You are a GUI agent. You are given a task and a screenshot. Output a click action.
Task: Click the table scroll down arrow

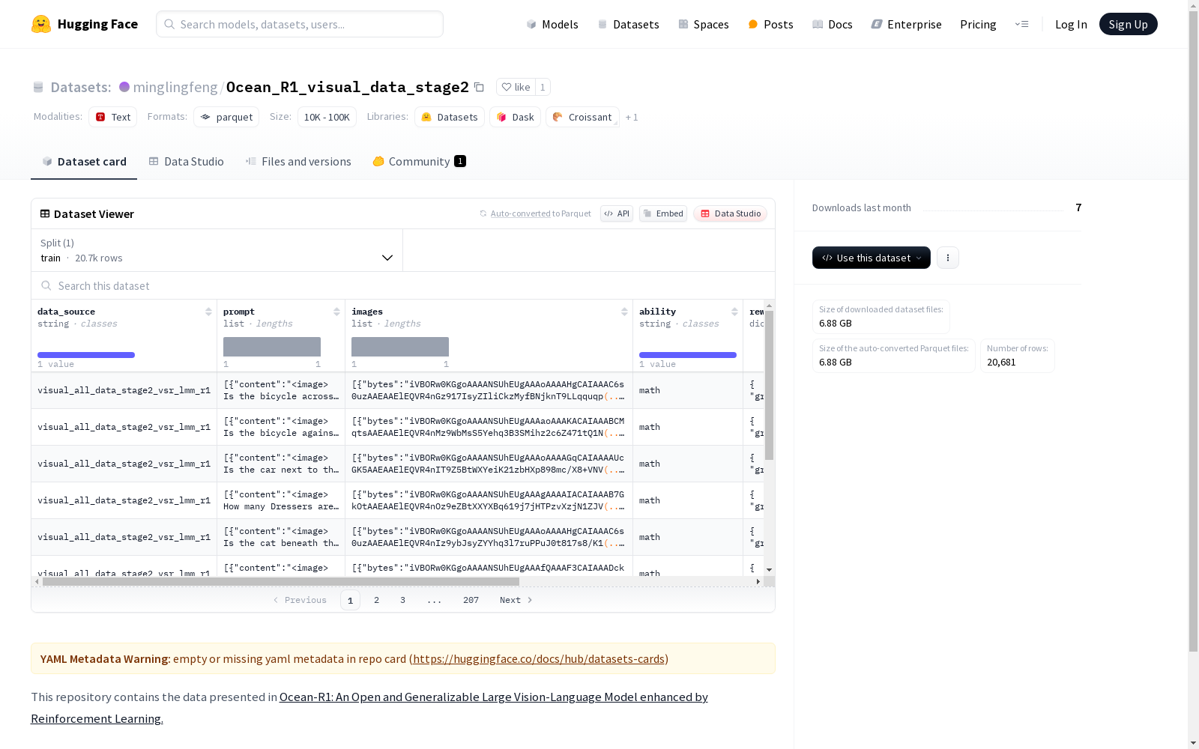[769, 570]
